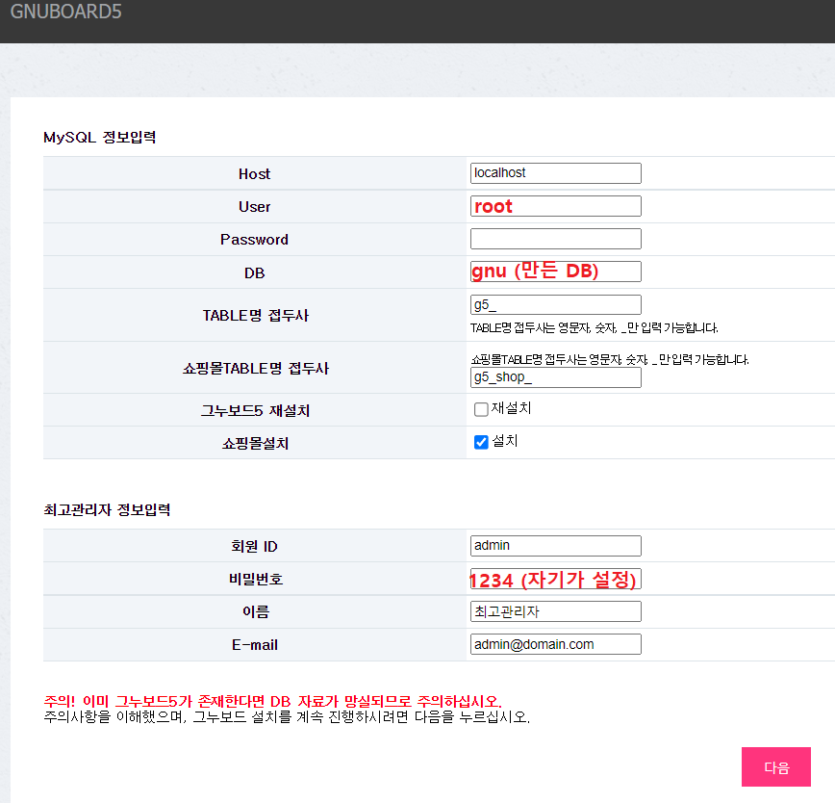Click the red 주의! warning text
Viewport: 835px width, 803px height.
coord(272,701)
